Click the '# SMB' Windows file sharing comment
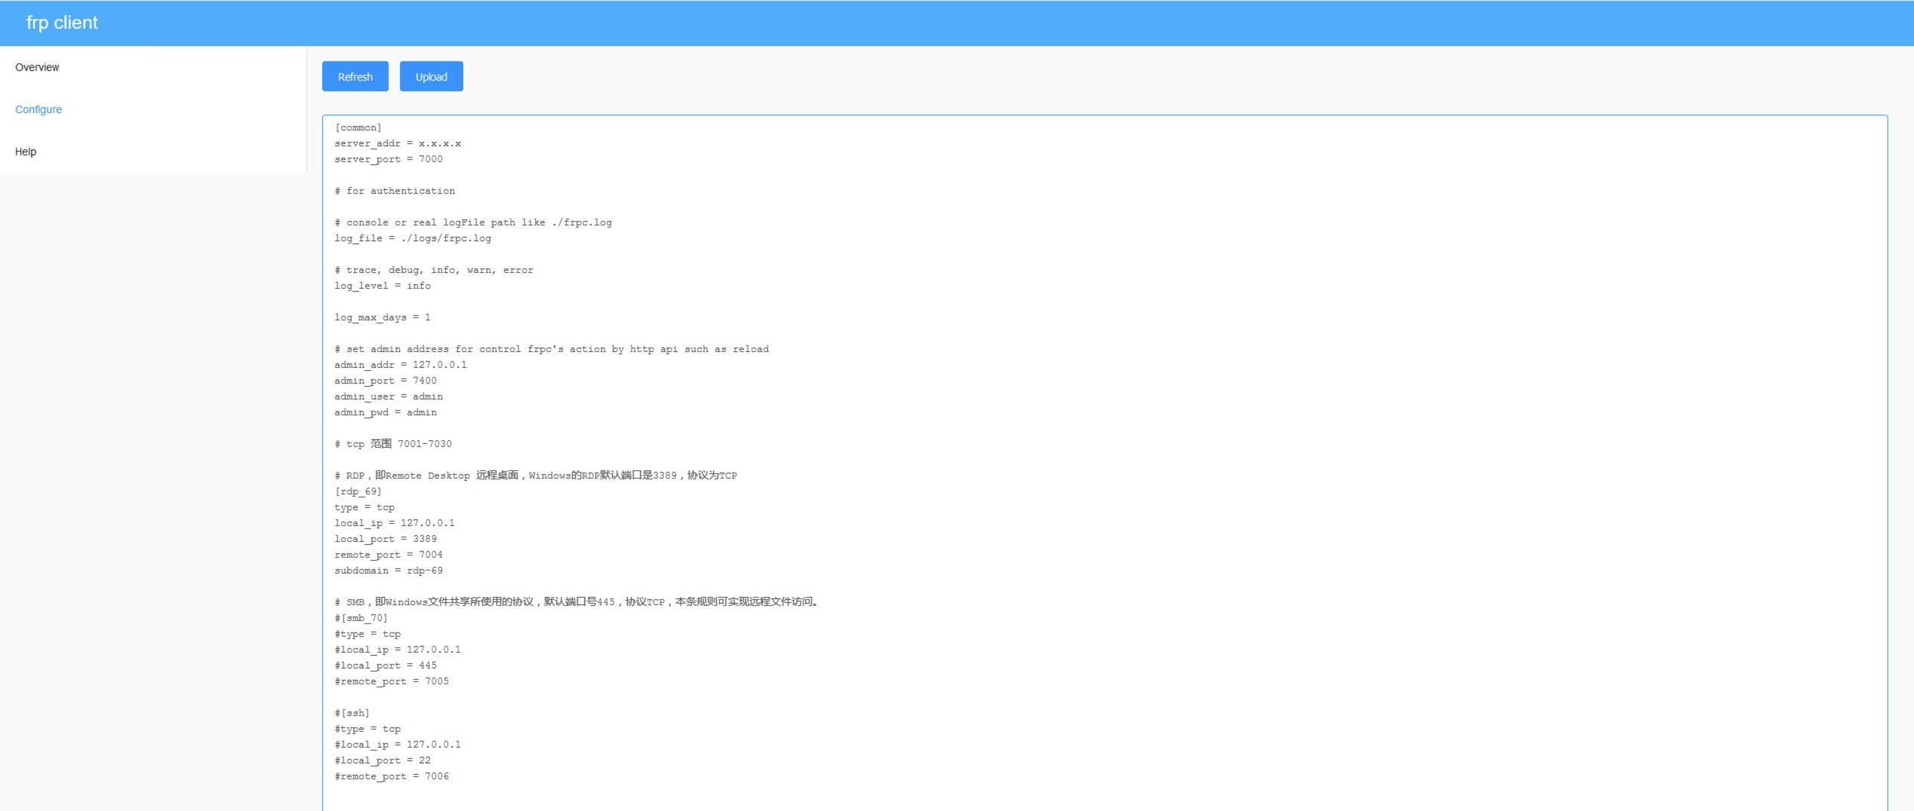This screenshot has width=1914, height=811. coord(577,601)
